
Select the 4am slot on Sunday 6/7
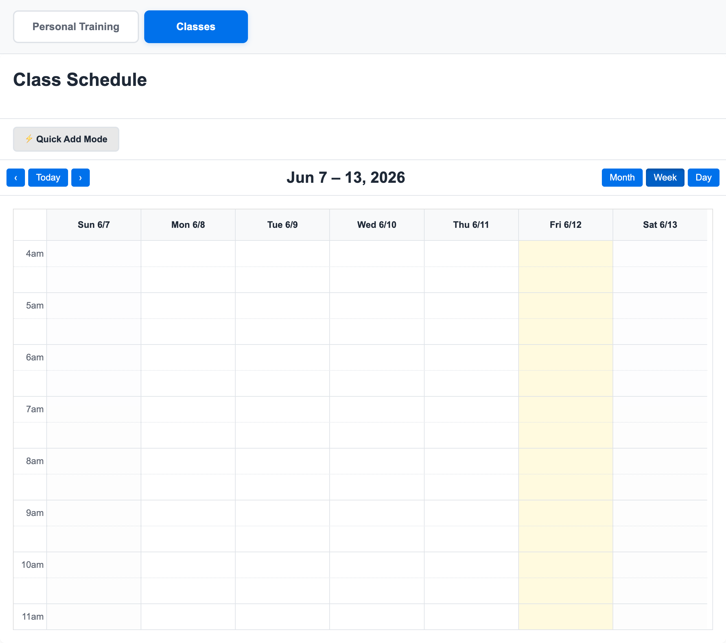(x=94, y=254)
